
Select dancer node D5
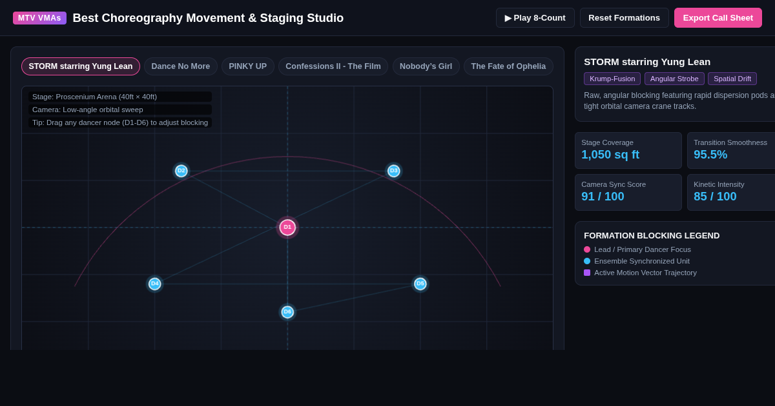pyautogui.click(x=420, y=284)
